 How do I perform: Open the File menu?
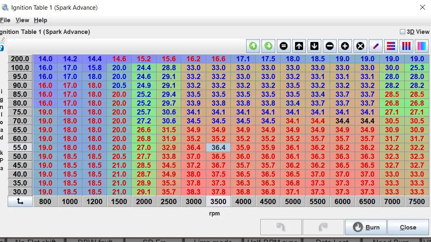(x=5, y=20)
